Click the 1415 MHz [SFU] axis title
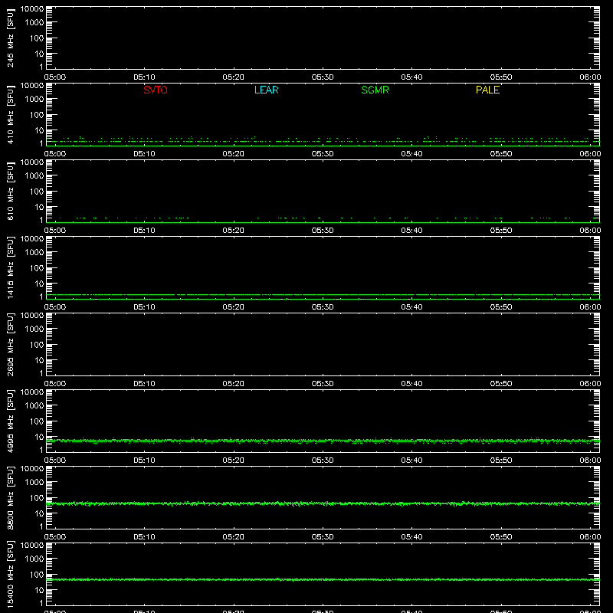 pos(10,268)
